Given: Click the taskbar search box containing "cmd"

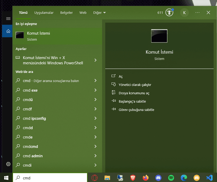Looking at the screenshot, I should [50, 178].
